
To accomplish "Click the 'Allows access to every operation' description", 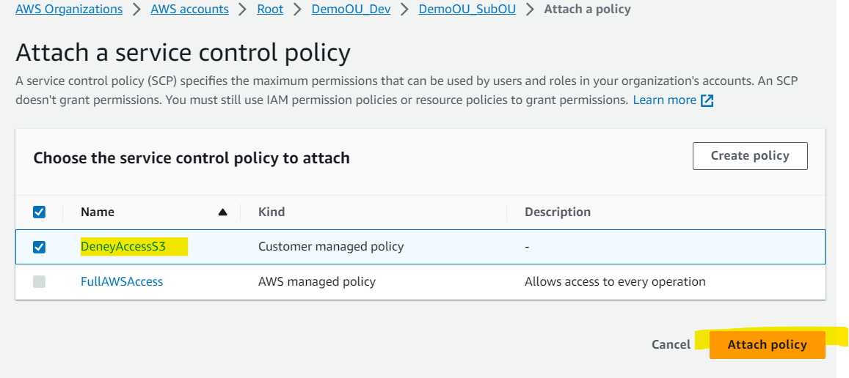I will tap(615, 282).
